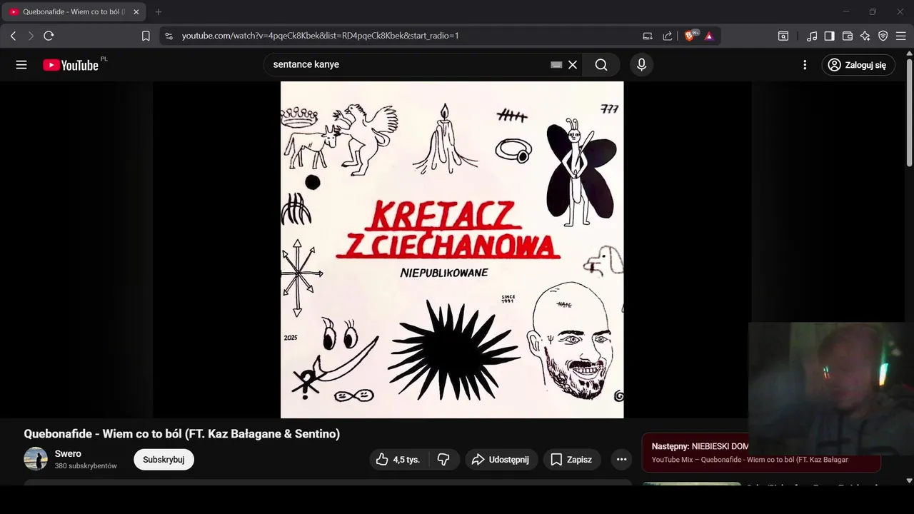914x514 pixels.
Task: Open the Swero channel name link
Action: click(68, 454)
